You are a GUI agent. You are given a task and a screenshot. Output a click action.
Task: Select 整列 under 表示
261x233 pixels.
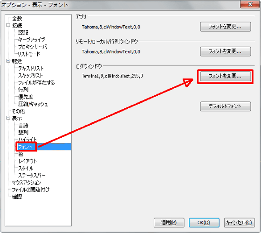tap(23, 133)
